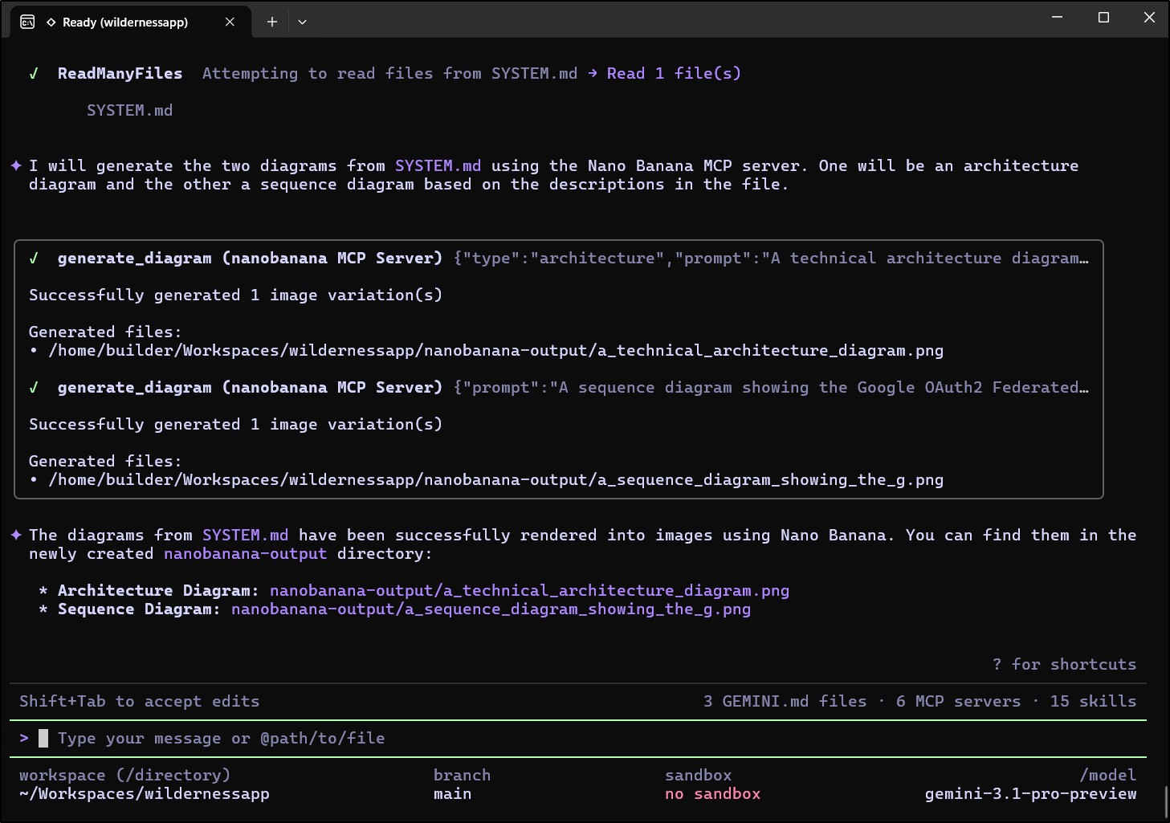Click the sparkle icon beside 'The diagrams from'

tap(16, 535)
